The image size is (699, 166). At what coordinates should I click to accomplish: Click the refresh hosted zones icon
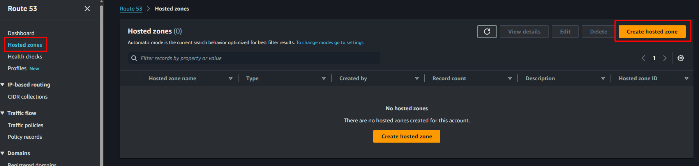(487, 32)
